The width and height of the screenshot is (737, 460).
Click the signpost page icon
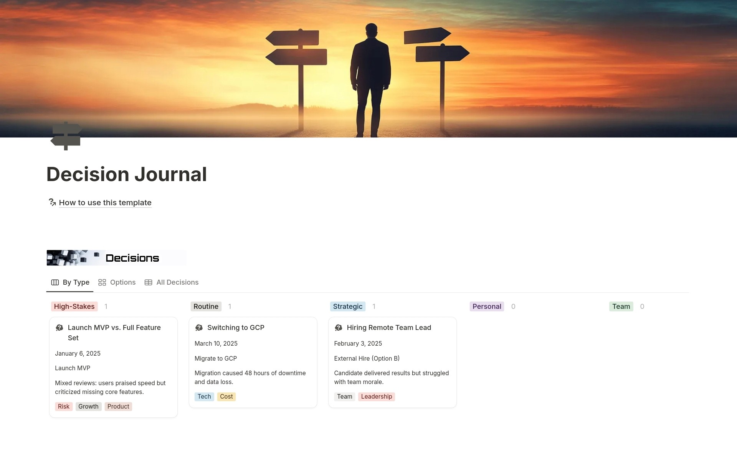click(66, 136)
